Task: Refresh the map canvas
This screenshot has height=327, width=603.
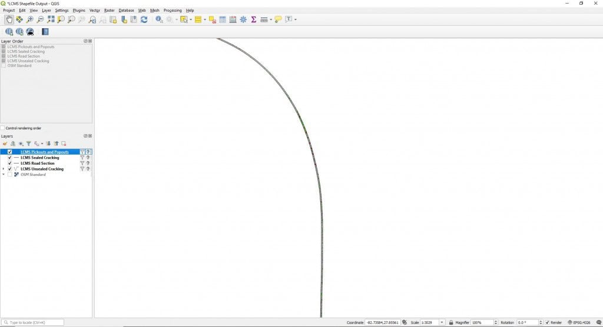Action: 144,19
